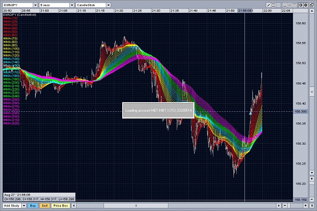Click the CandleStick chart type field
This screenshot has height=211, width=317.
[x=91, y=5]
